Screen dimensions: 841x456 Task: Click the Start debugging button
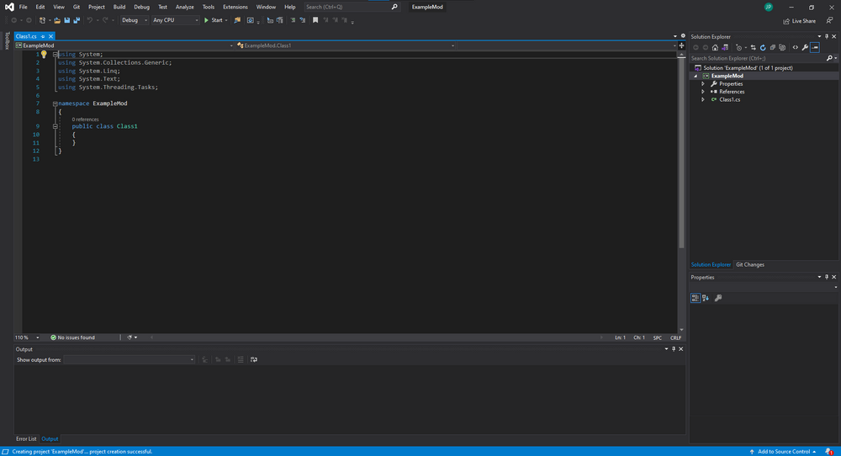(x=214, y=20)
